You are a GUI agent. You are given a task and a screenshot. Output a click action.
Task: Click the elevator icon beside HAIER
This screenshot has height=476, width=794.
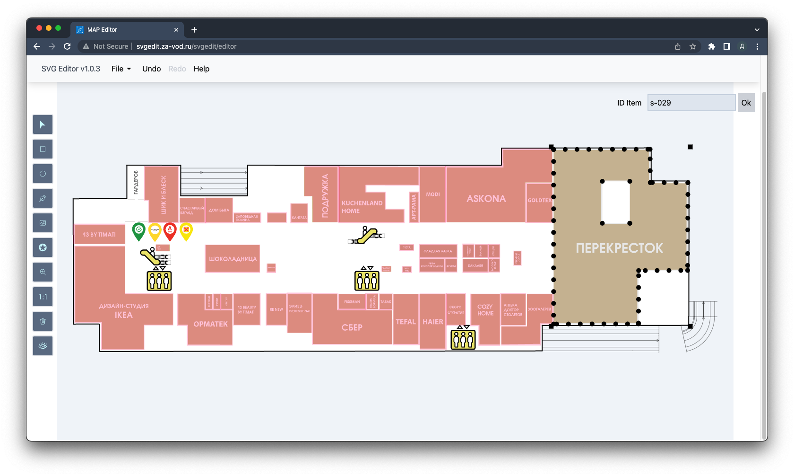pos(463,338)
